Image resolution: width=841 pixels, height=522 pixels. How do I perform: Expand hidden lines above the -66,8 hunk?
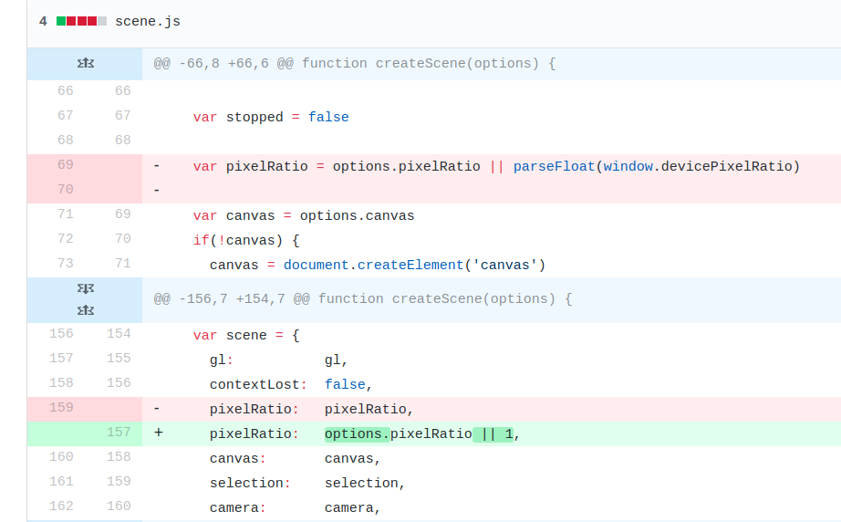(x=85, y=63)
